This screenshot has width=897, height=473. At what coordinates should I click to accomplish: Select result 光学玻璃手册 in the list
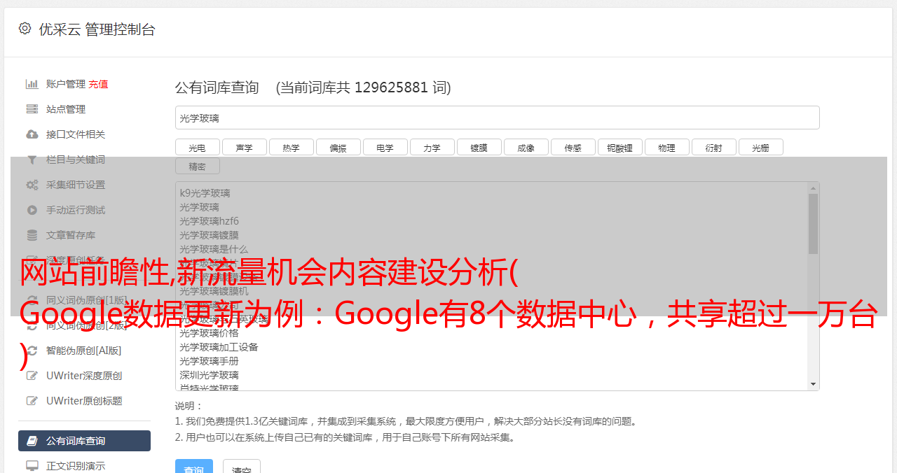click(209, 361)
